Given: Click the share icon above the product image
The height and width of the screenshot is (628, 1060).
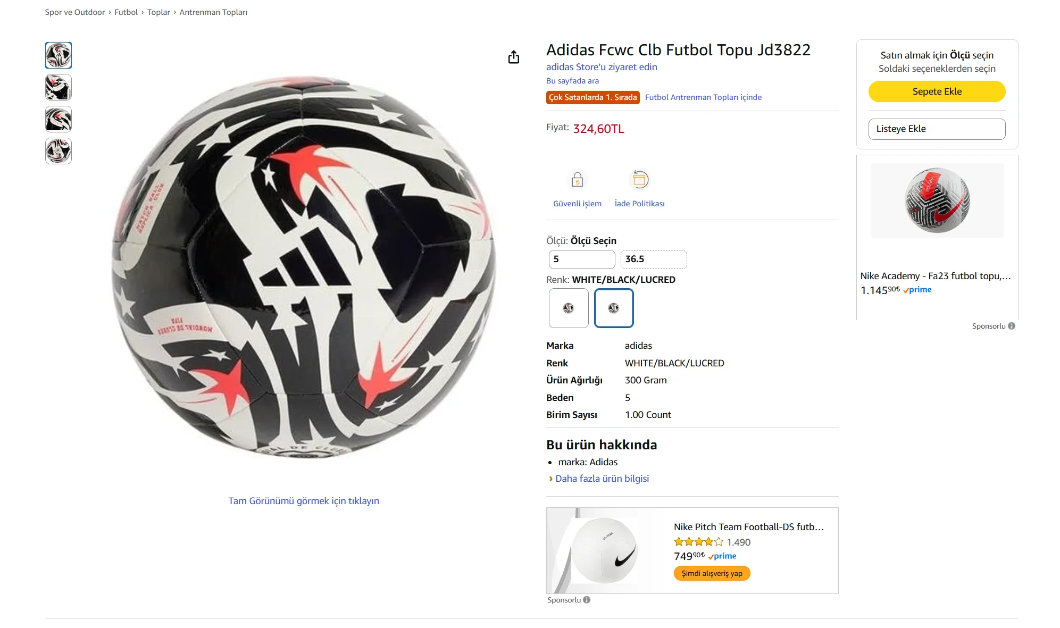Looking at the screenshot, I should (513, 57).
